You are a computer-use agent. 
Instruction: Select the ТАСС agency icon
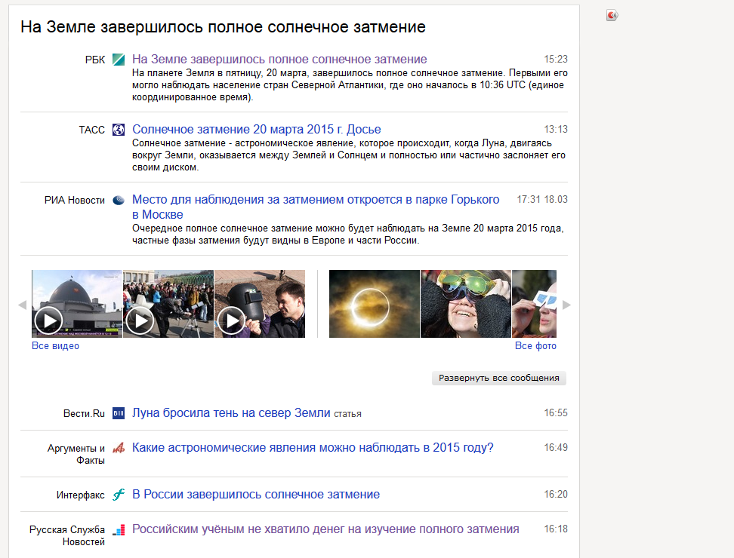coord(118,129)
